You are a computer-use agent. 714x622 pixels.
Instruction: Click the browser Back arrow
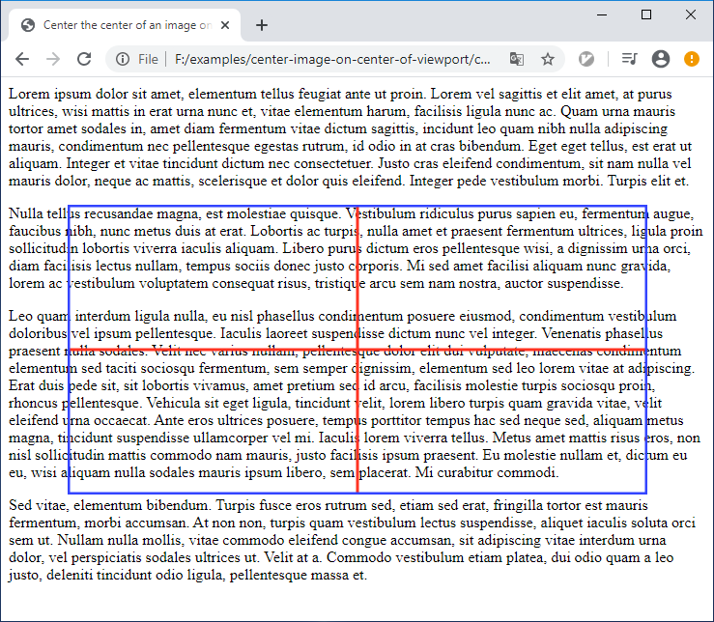22,60
